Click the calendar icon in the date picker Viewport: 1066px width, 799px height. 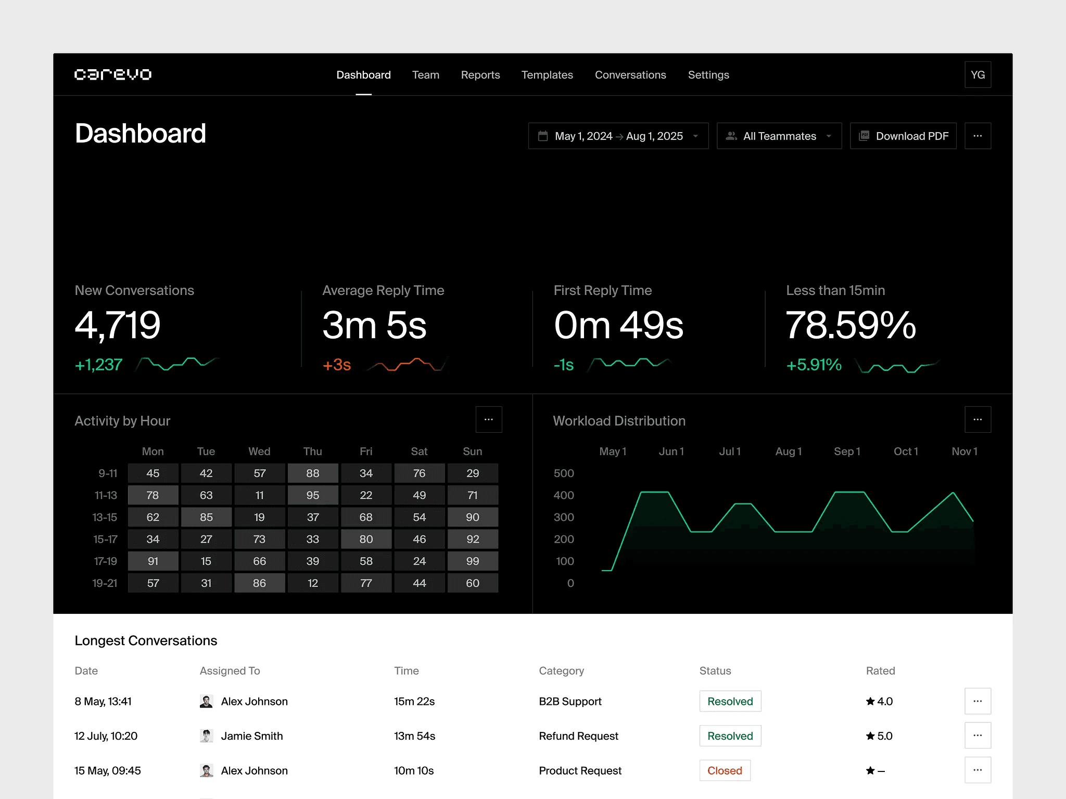[543, 136]
